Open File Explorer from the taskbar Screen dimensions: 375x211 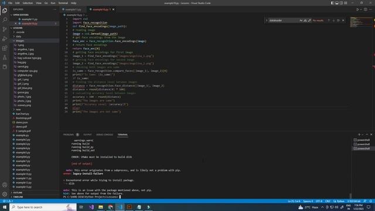coord(101,207)
